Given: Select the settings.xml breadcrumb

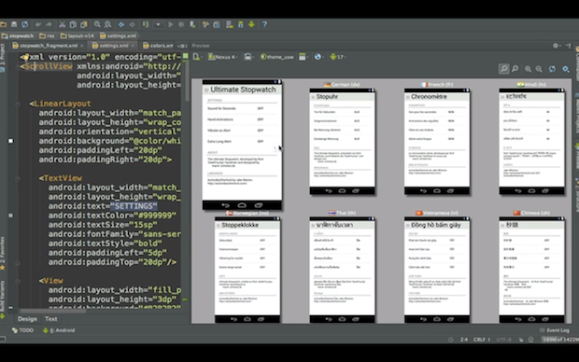Looking at the screenshot, I should point(119,35).
